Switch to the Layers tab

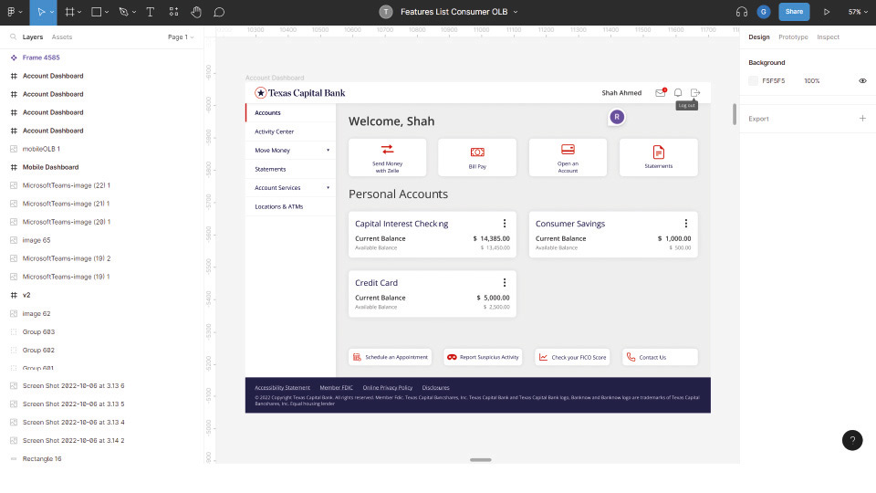coord(33,37)
